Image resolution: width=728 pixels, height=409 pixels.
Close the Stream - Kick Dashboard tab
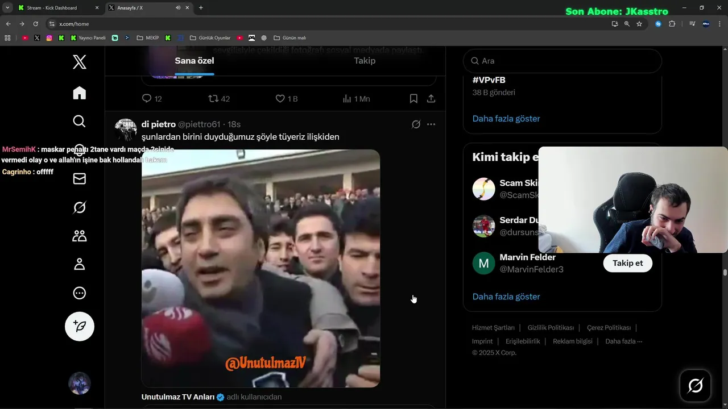(x=97, y=8)
